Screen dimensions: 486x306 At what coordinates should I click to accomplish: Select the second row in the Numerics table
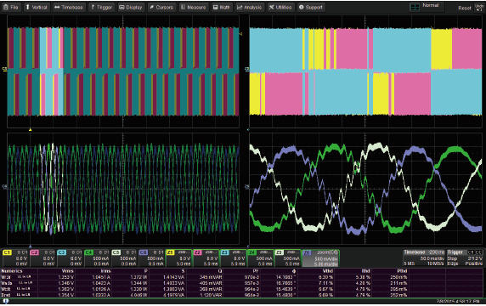click(242, 283)
